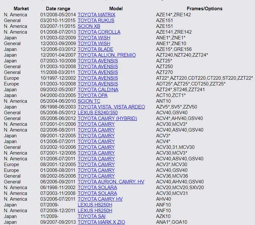Select the date 11/2009- in SAI row
Image resolution: width=255 pixels, height=225 pixels.
[50, 216]
